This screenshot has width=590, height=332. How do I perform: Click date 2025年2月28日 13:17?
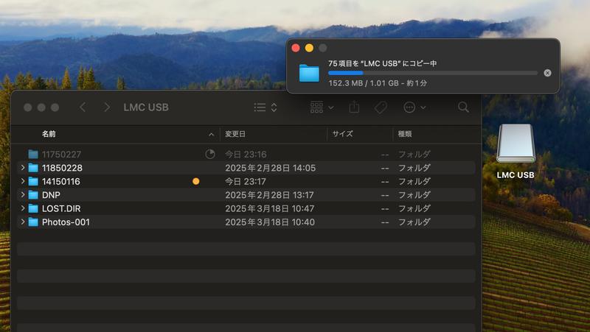(269, 195)
